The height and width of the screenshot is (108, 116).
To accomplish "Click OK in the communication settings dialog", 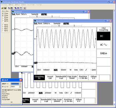I will 12,102.
